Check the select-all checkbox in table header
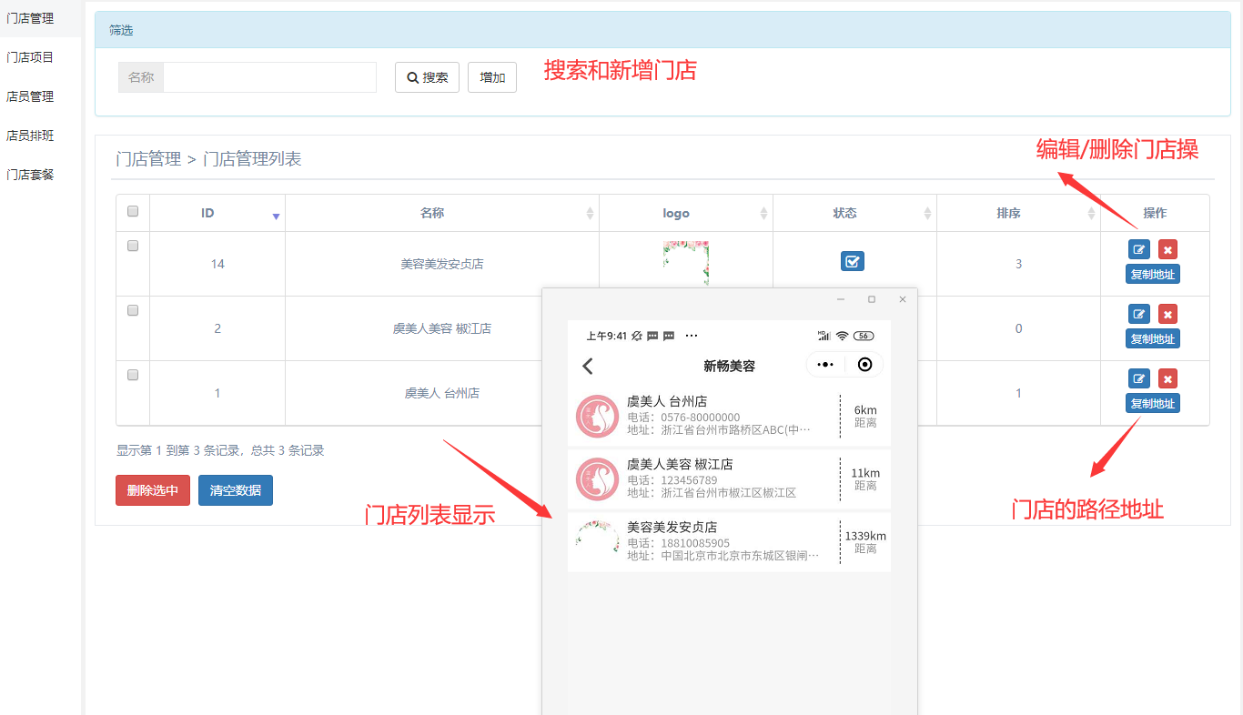This screenshot has width=1243, height=715. pyautogui.click(x=133, y=211)
